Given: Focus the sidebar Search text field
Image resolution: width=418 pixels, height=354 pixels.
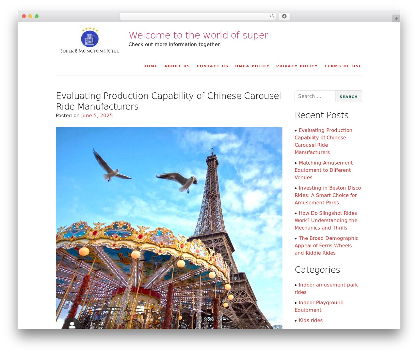Looking at the screenshot, I should (x=315, y=96).
